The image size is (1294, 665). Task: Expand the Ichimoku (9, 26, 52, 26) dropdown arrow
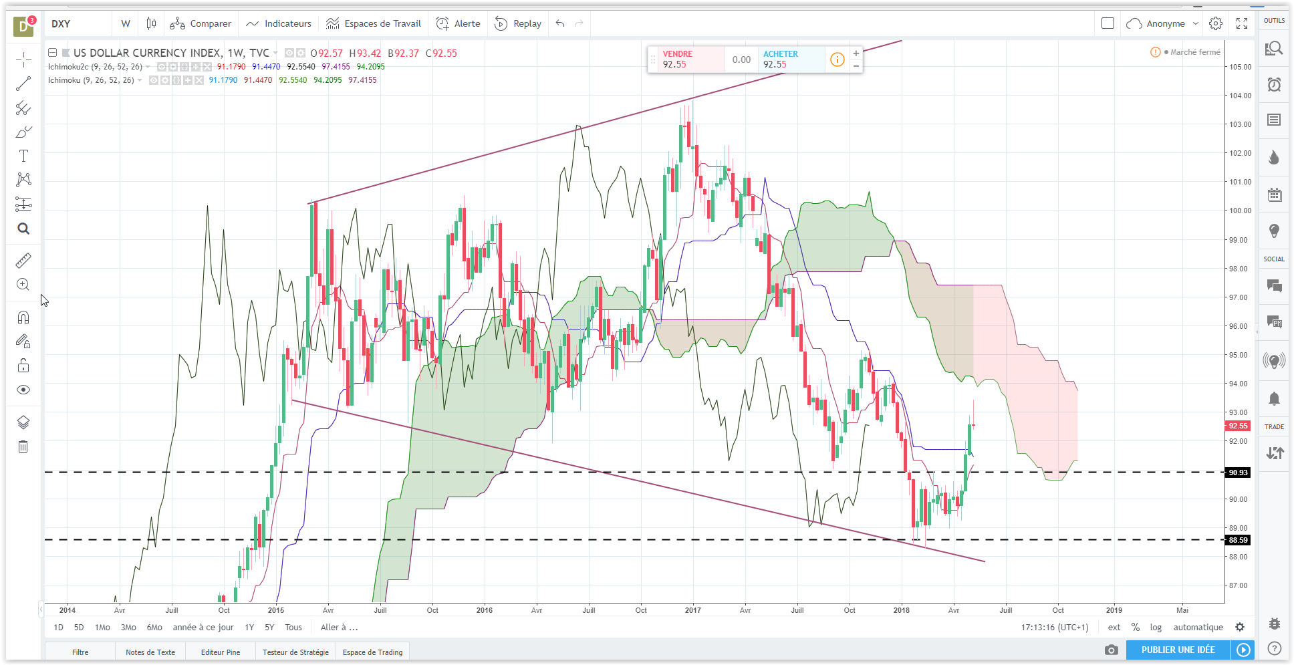pos(140,80)
